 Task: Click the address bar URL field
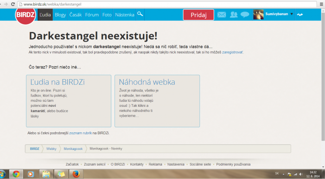click(x=167, y=4)
